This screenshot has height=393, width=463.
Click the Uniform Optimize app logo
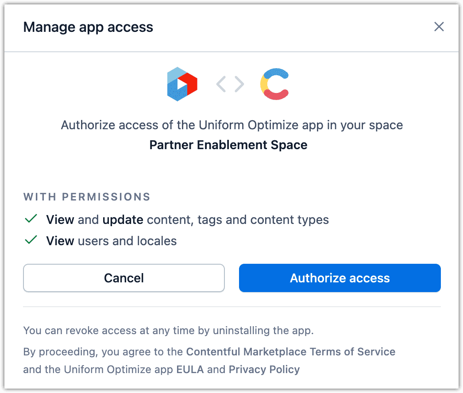(x=182, y=84)
